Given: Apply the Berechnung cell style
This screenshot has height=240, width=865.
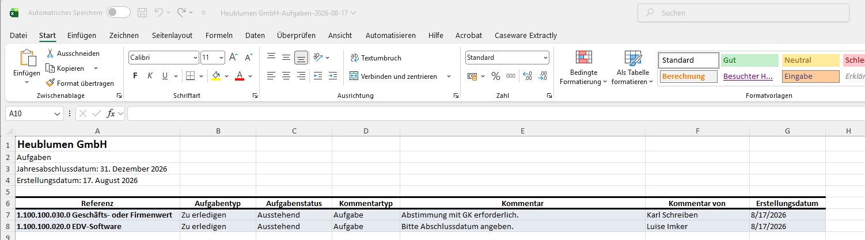Looking at the screenshot, I should coord(689,76).
